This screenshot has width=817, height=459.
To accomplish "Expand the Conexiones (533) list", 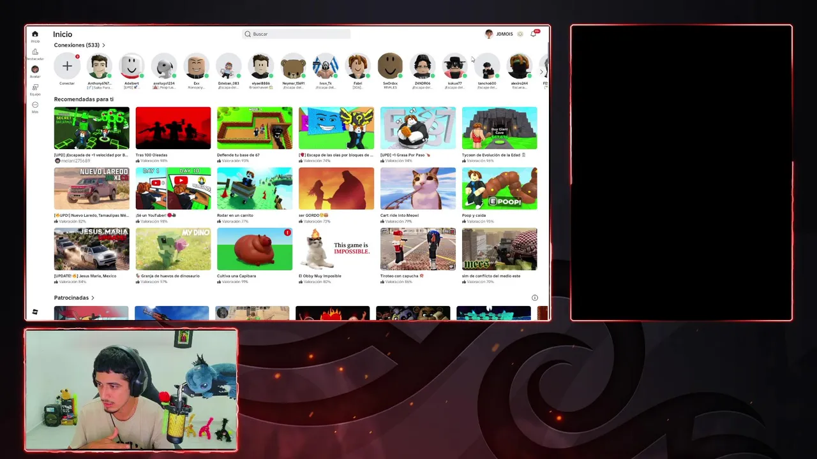I will (80, 45).
